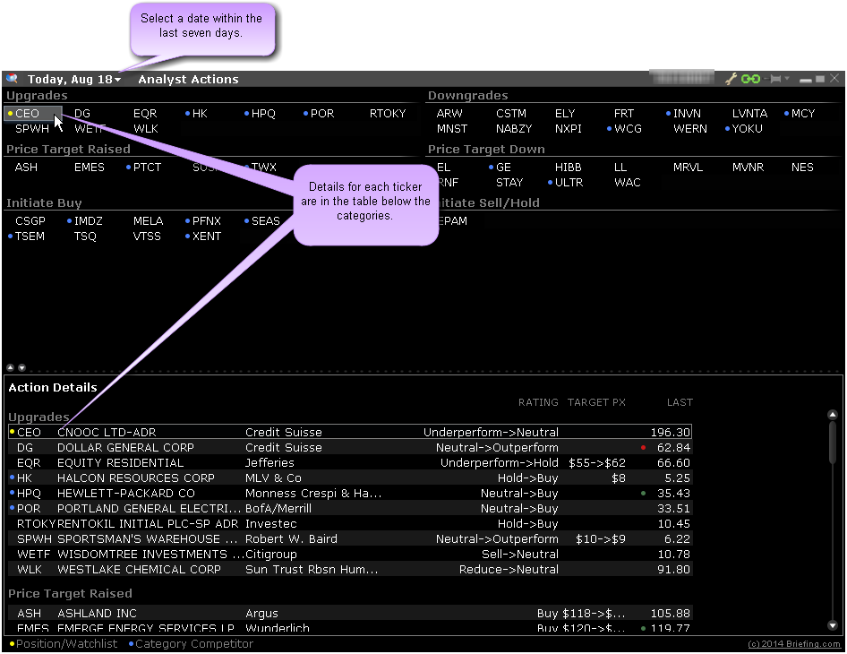Select INVN ticker under Downgrades
The width and height of the screenshot is (847, 654).
point(687,114)
